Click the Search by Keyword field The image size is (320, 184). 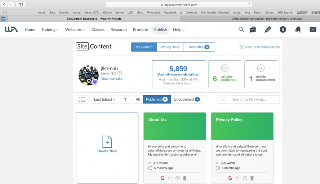pyautogui.click(x=249, y=99)
